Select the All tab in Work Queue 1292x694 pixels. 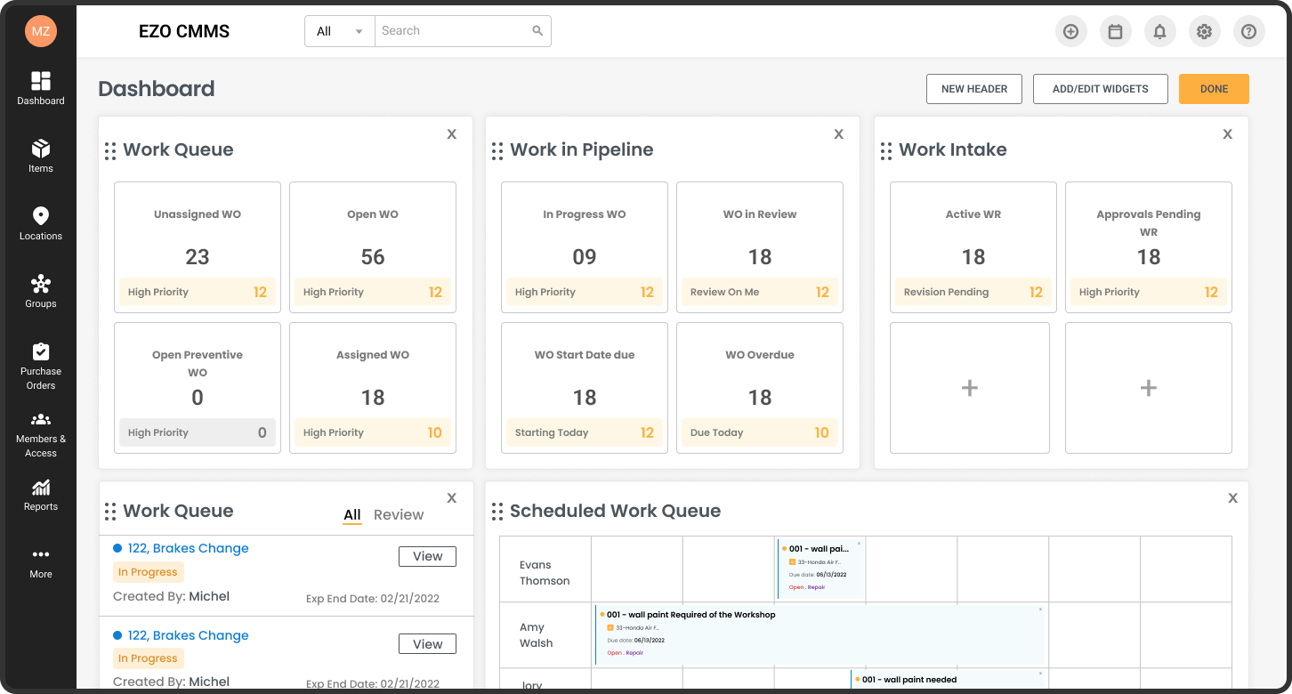pyautogui.click(x=352, y=515)
